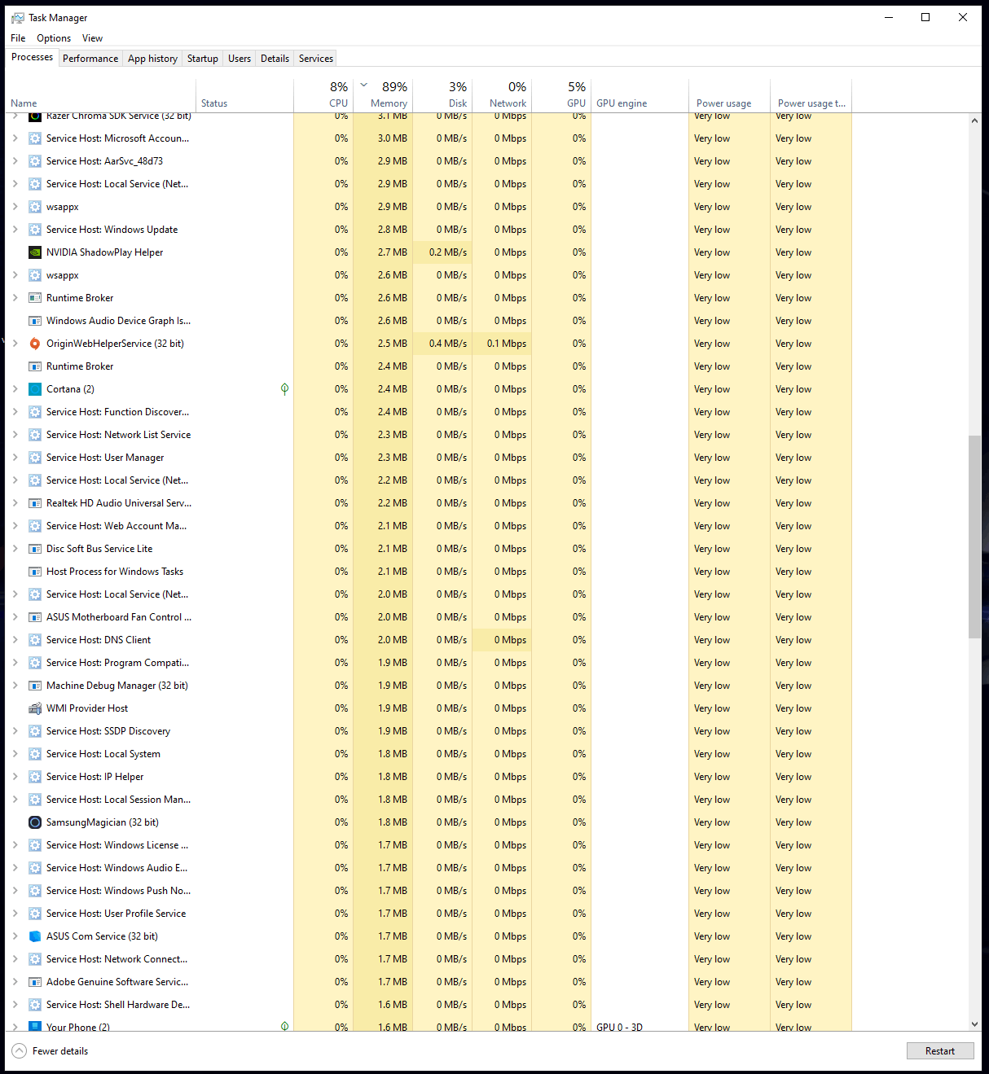Sort by the Status column header

coord(244,95)
